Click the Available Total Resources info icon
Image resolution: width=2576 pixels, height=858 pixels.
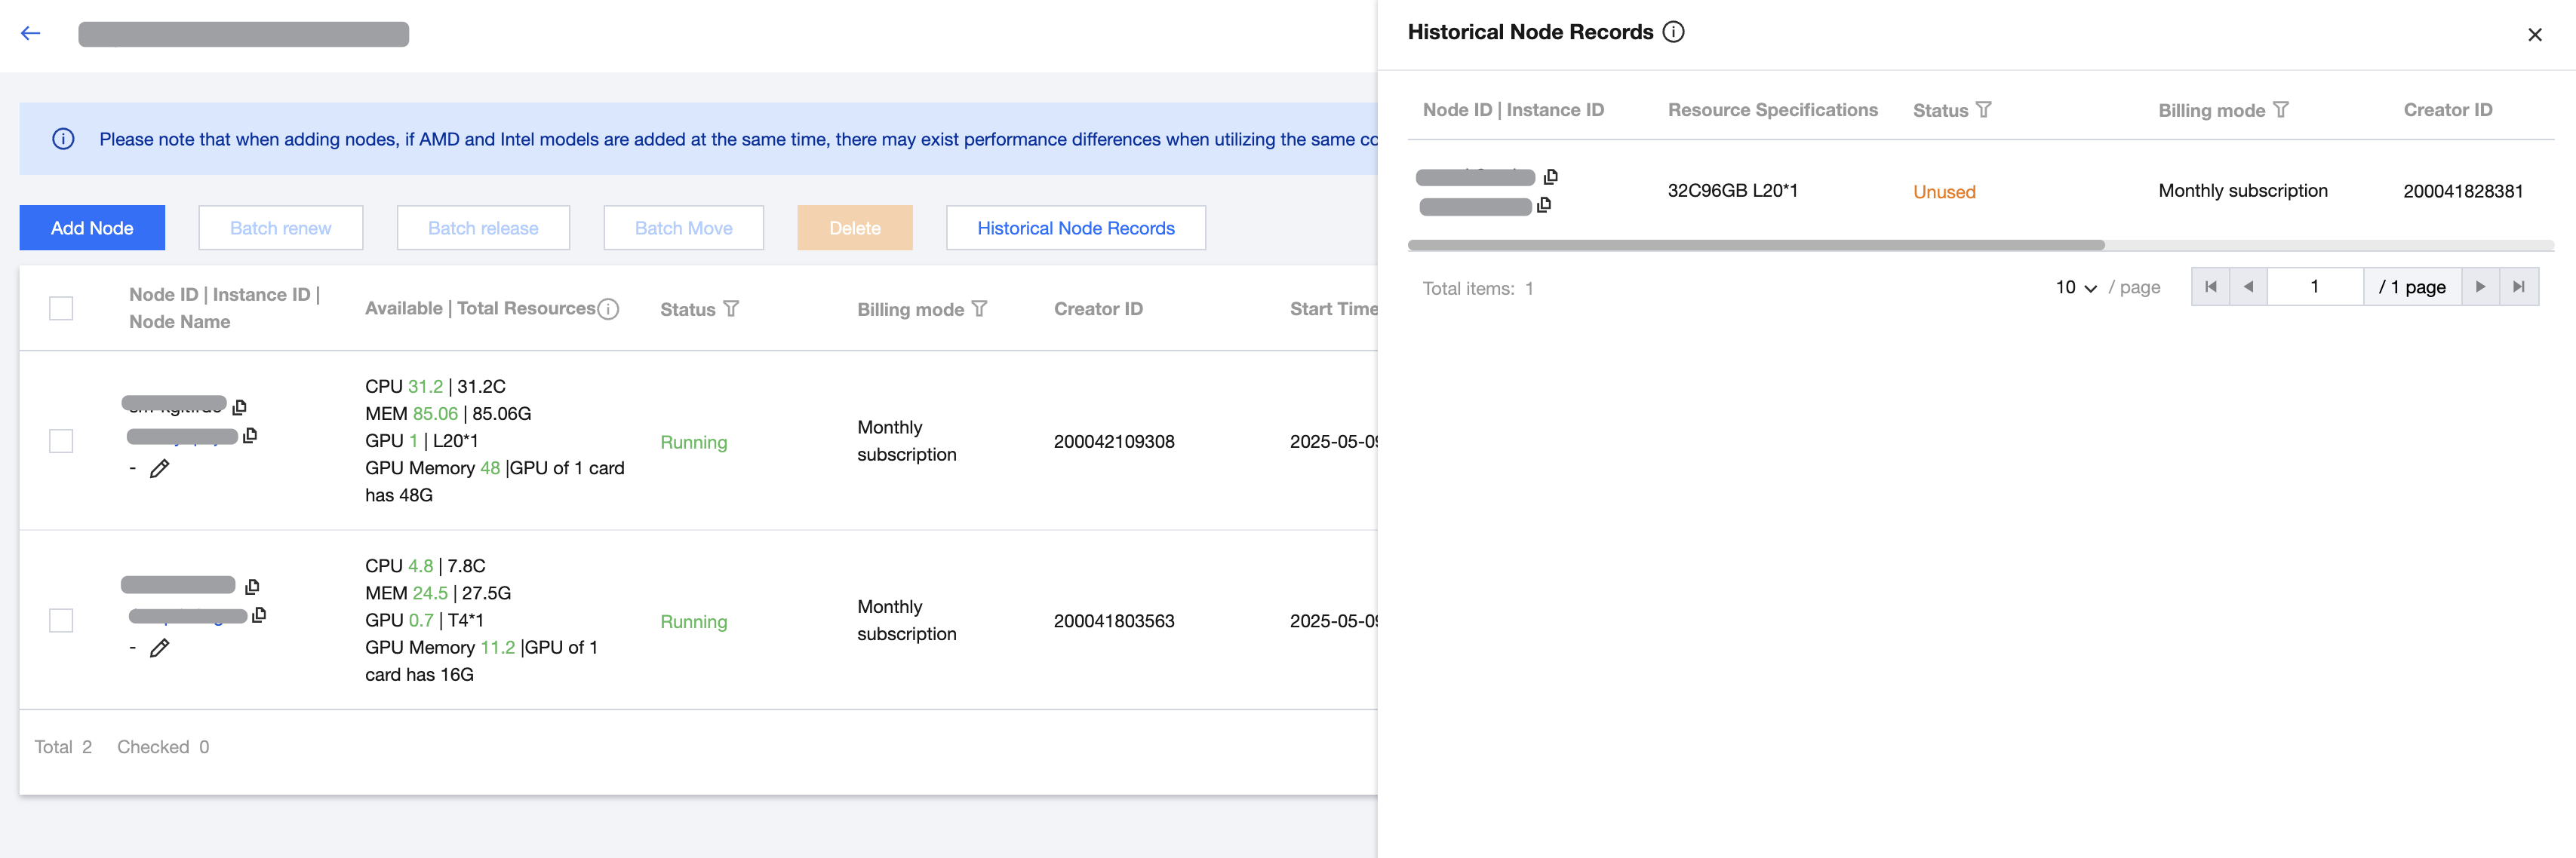[x=608, y=308]
